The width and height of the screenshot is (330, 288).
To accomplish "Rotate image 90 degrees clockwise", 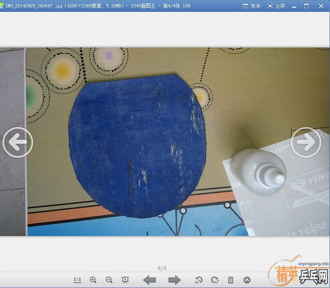I will 215,280.
